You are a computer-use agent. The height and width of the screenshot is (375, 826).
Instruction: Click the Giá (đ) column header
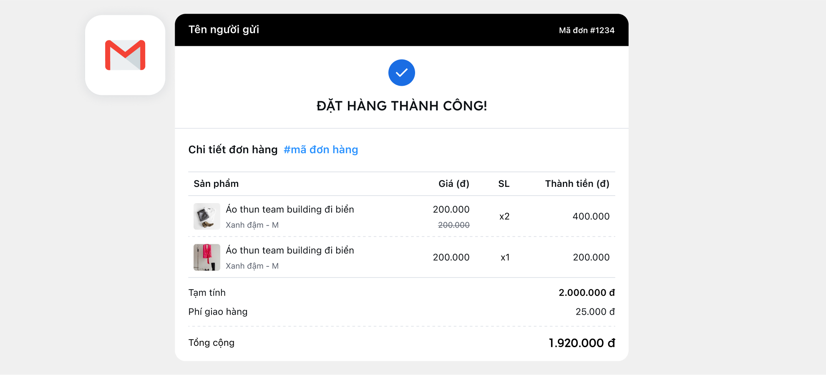[x=453, y=184]
